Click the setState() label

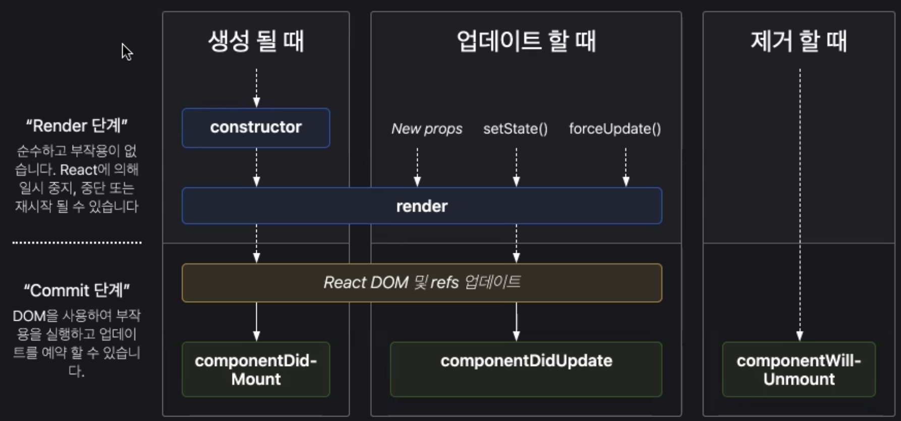click(x=516, y=129)
